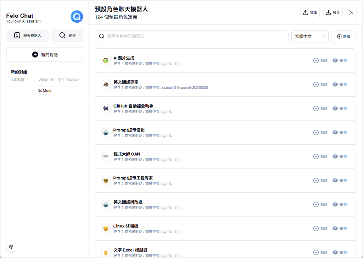Click the Felo Chat title text
Viewport: 363px width, 258px height.
coord(20,16)
